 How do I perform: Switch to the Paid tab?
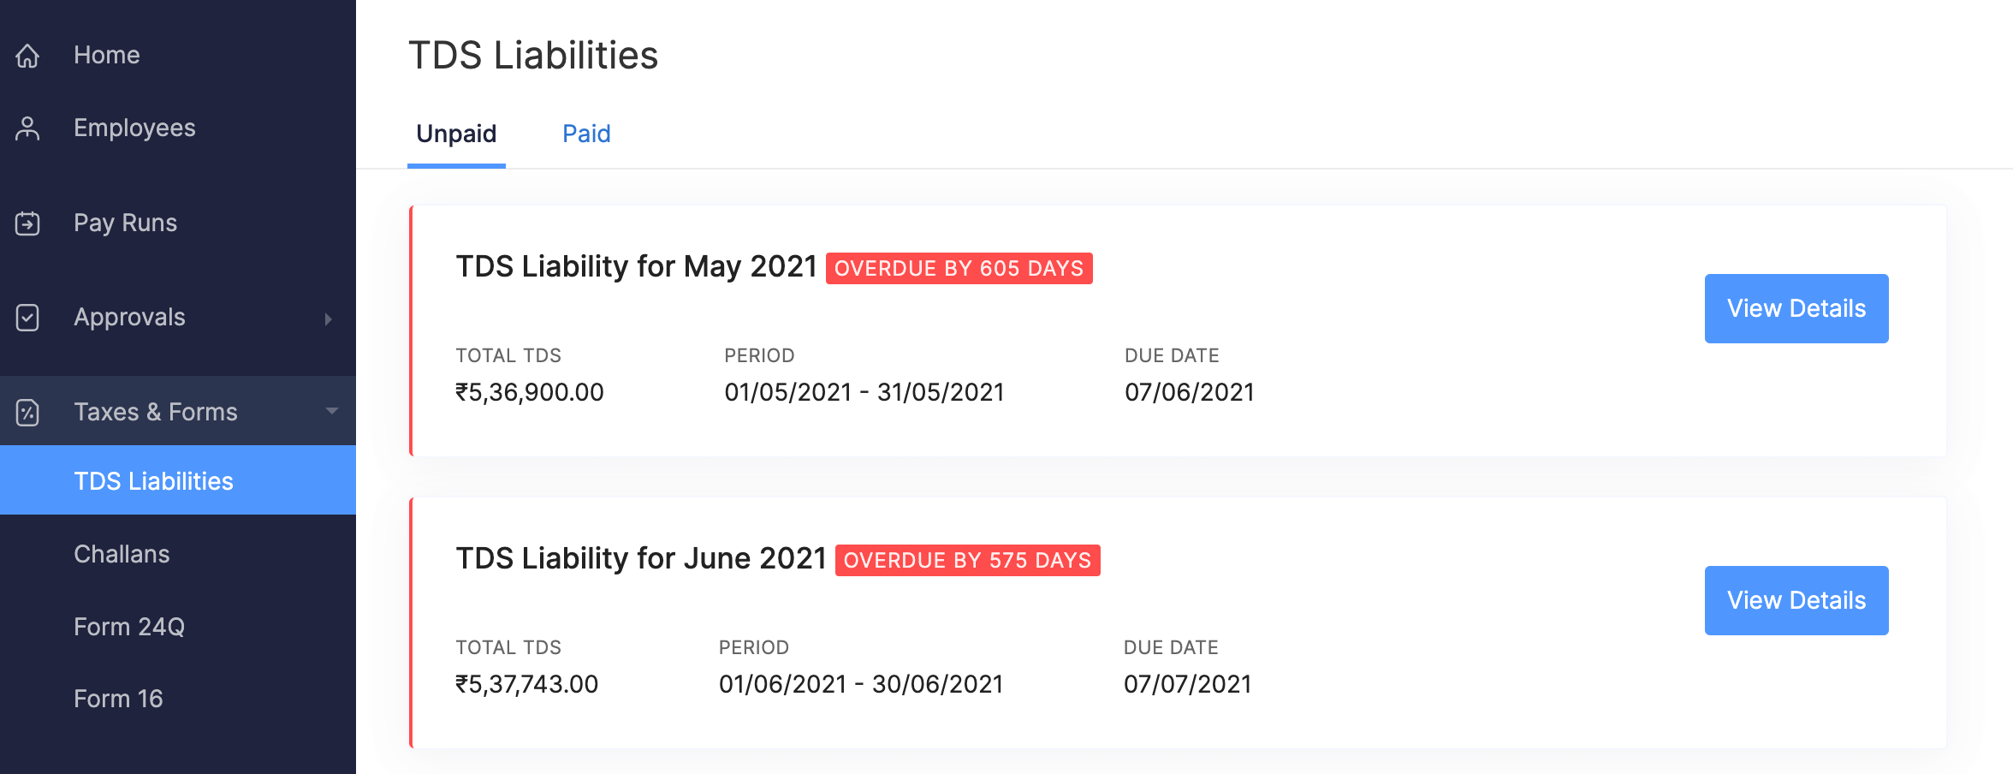pos(586,134)
